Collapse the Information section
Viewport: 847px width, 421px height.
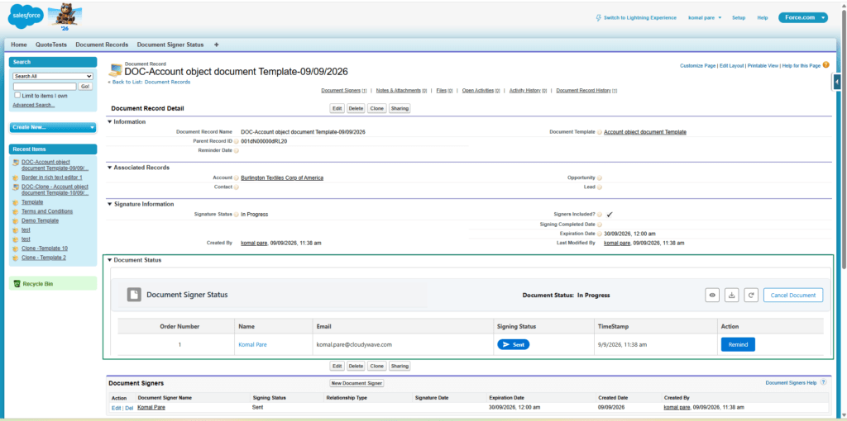tap(110, 122)
